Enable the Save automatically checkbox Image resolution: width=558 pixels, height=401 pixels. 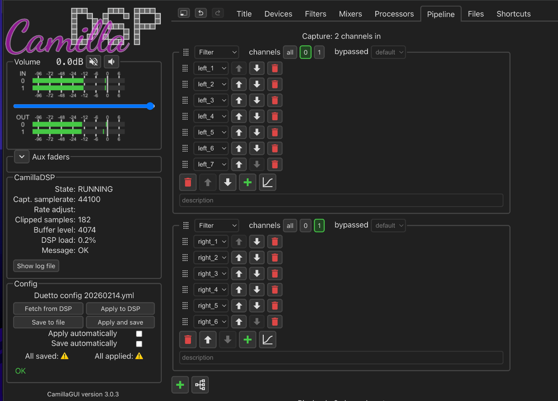click(x=139, y=344)
